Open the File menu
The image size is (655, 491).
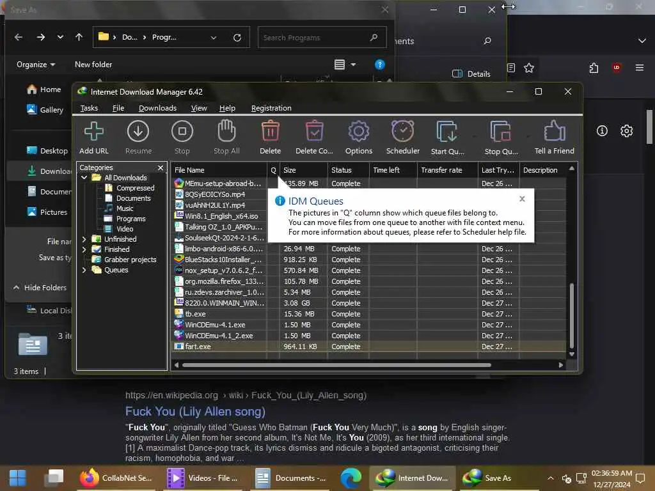118,108
